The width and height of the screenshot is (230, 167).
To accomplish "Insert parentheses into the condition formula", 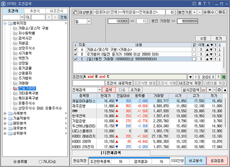I will click(x=201, y=77).
